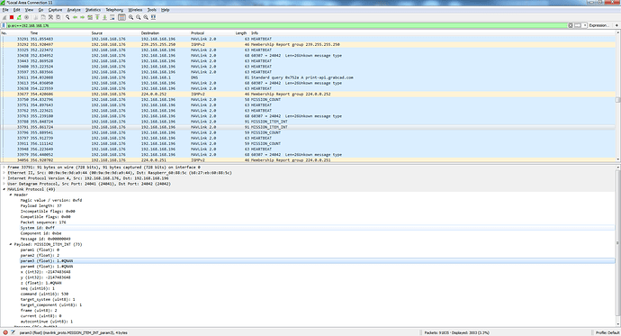Stop the running capture with red square
Image resolution: width=621 pixels, height=336 pixels.
tap(12, 17)
